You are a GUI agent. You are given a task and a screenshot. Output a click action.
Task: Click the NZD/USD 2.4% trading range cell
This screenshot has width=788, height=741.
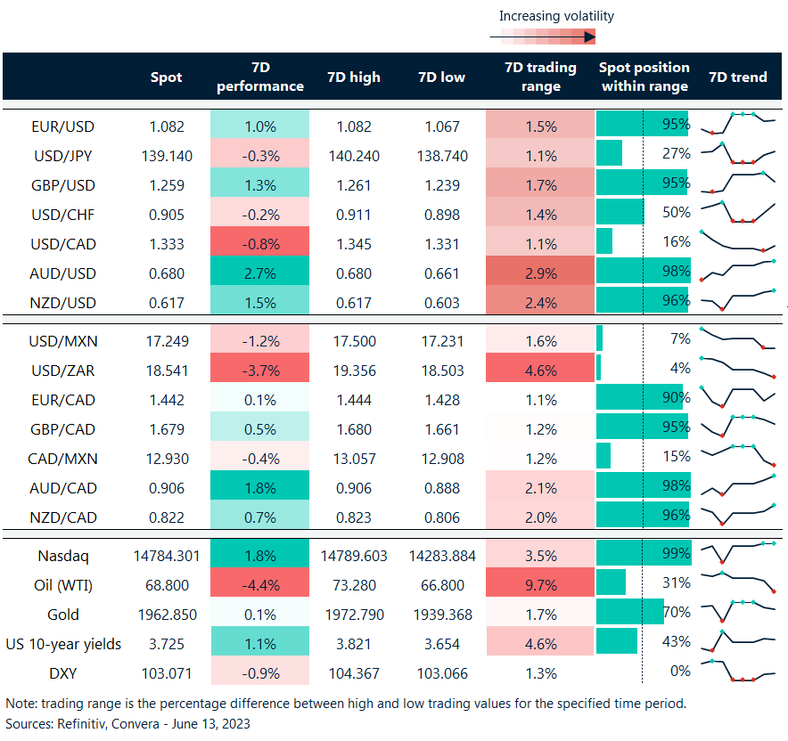tap(540, 300)
